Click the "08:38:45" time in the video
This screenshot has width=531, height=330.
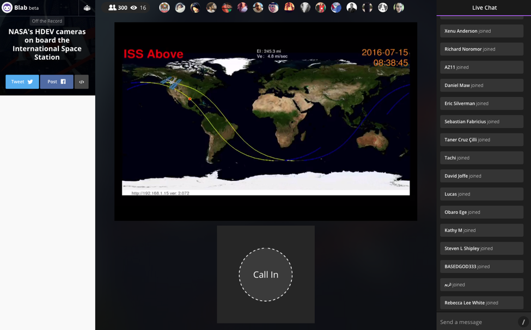click(390, 63)
